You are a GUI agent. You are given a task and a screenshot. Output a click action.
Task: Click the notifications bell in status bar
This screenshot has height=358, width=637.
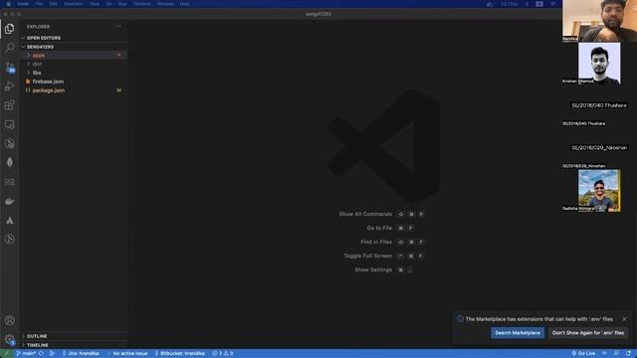(628, 354)
